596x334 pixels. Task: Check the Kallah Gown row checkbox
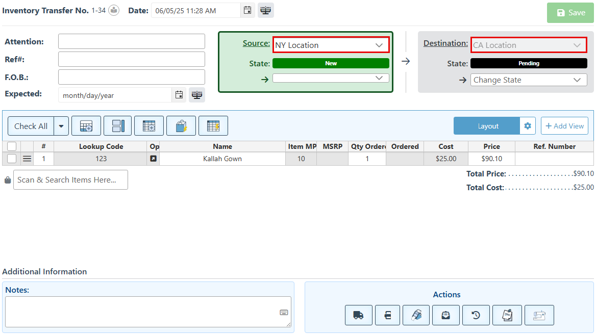[12, 159]
